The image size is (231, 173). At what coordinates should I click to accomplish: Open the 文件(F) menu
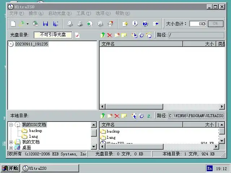17,13
